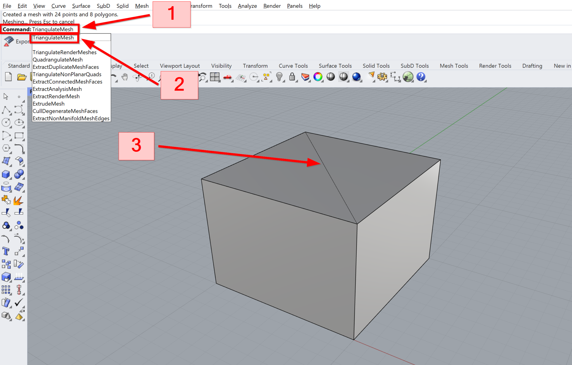Select the Text tool in the sidebar
The width and height of the screenshot is (572, 365).
point(6,251)
